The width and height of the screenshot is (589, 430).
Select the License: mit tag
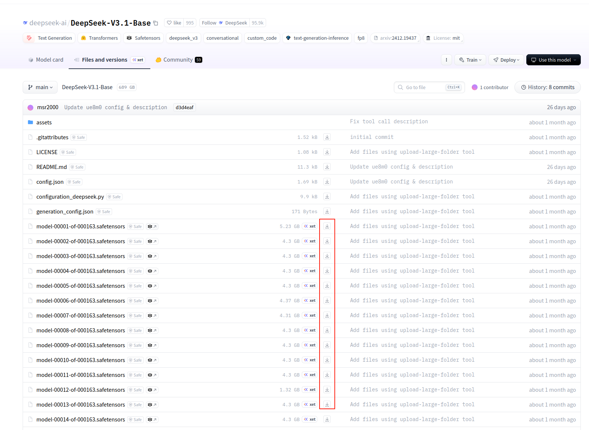[x=443, y=38]
